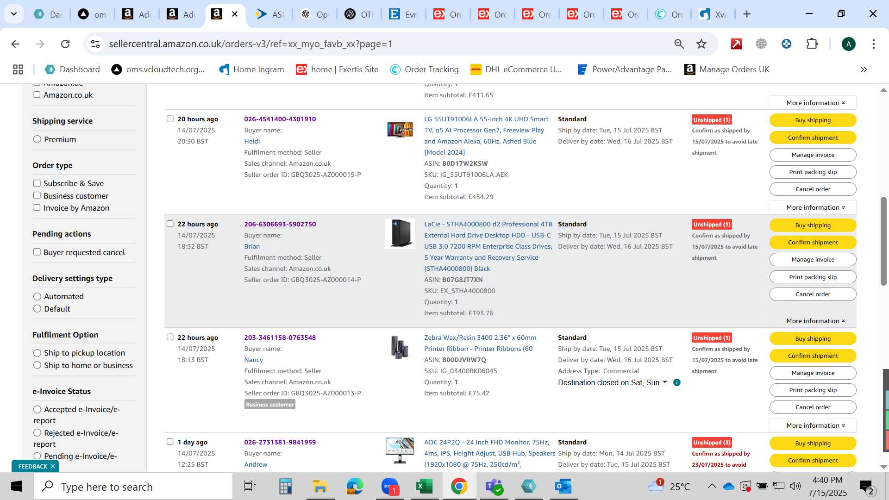Show more bookmarks with double chevron

pos(864,69)
